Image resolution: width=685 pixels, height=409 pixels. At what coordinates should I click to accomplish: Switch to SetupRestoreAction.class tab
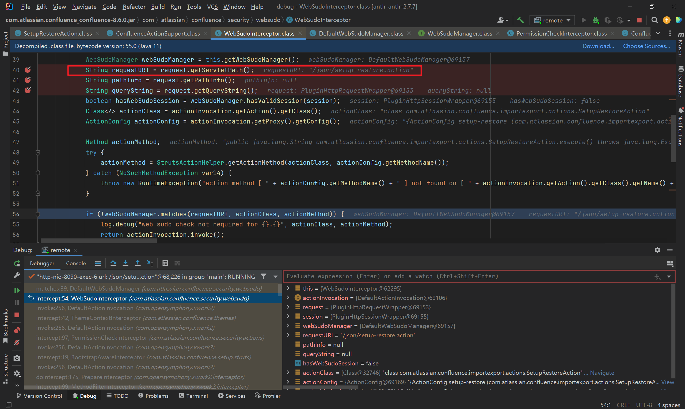(58, 33)
